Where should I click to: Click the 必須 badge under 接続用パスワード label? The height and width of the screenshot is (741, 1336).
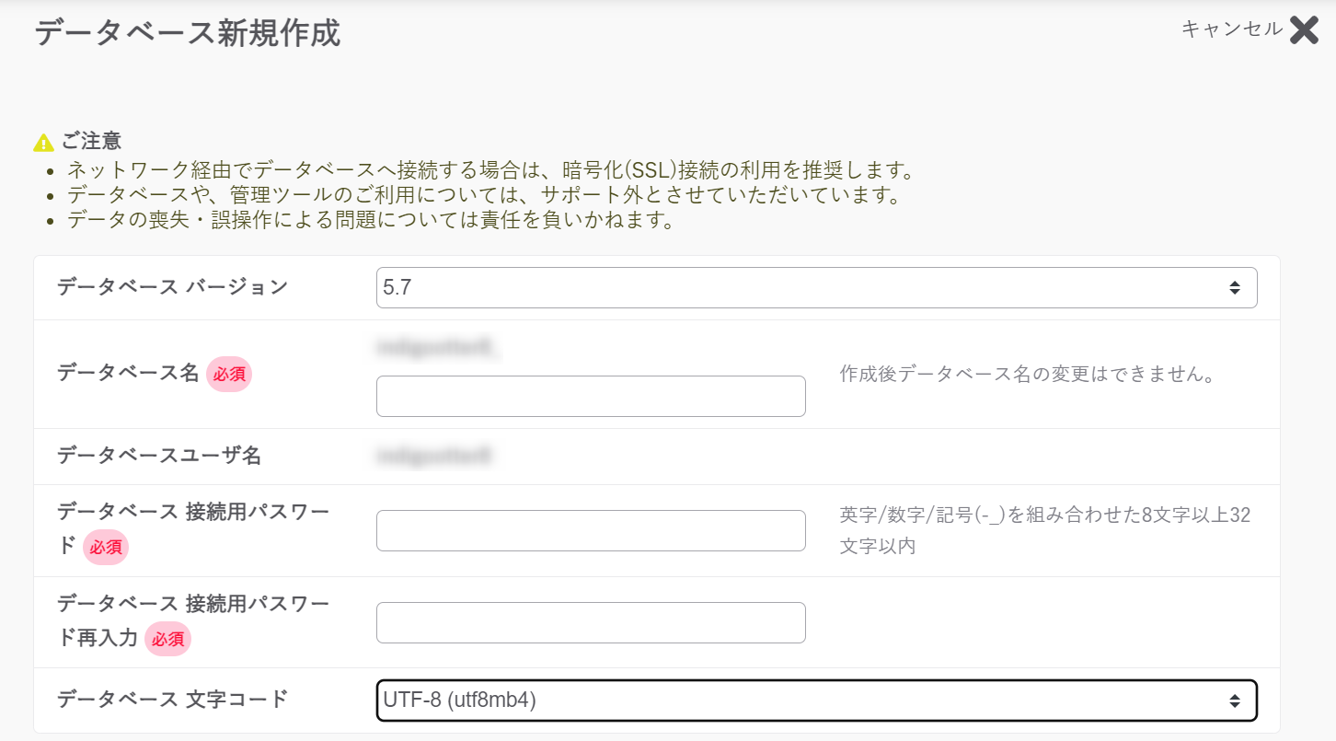106,547
